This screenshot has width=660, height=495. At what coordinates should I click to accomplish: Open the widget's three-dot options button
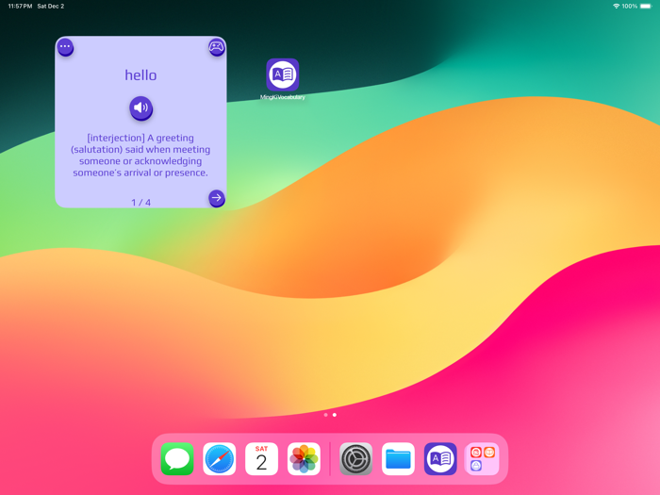coord(65,47)
